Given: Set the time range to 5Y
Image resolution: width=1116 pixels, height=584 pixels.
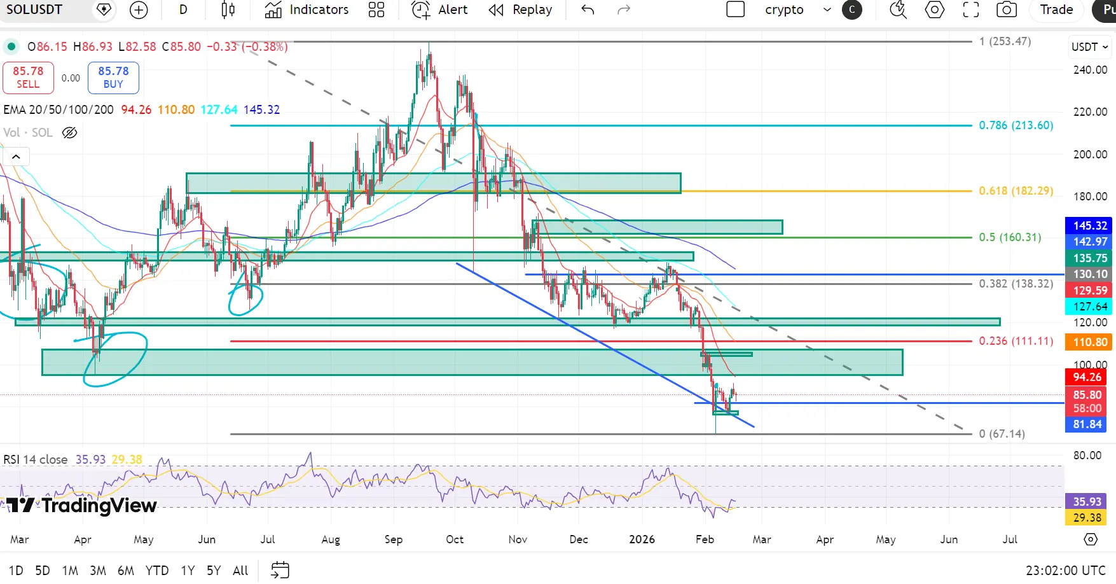Looking at the screenshot, I should click(x=214, y=570).
